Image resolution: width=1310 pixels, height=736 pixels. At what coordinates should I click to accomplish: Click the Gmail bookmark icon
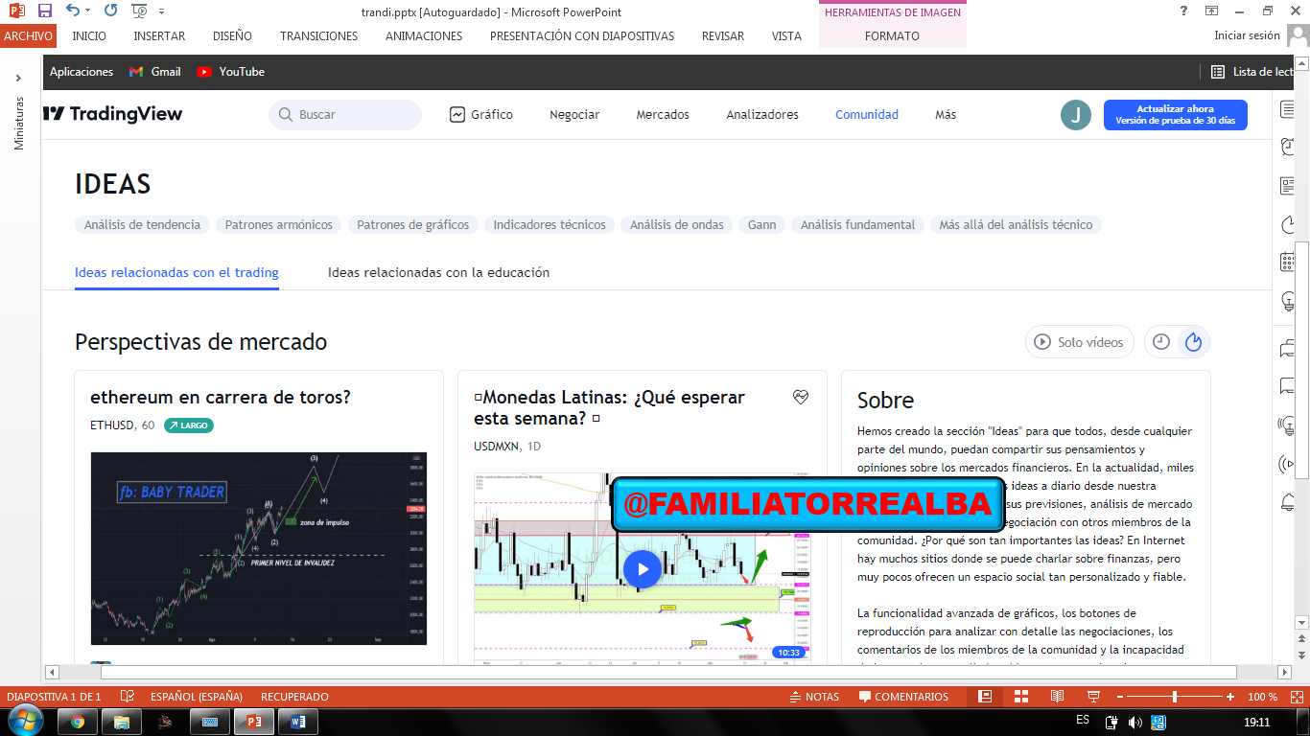pos(136,72)
